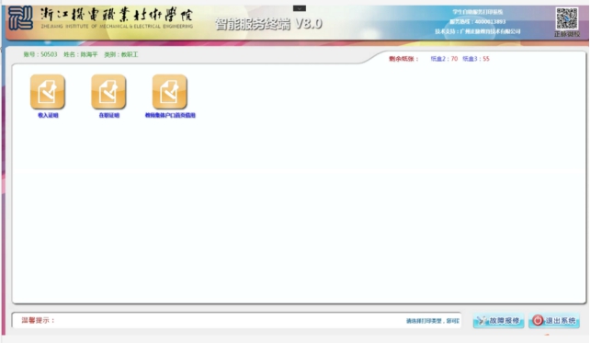Click the 退出系统 button

coord(554,321)
